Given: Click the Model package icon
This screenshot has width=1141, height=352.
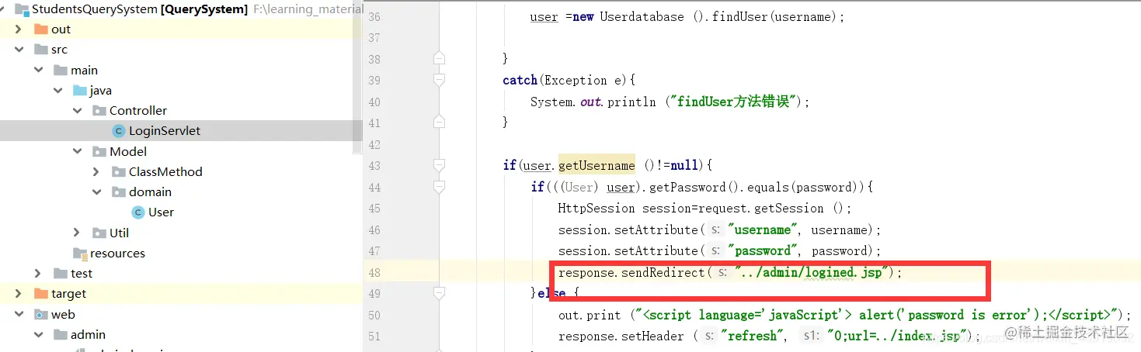Looking at the screenshot, I should (x=99, y=152).
